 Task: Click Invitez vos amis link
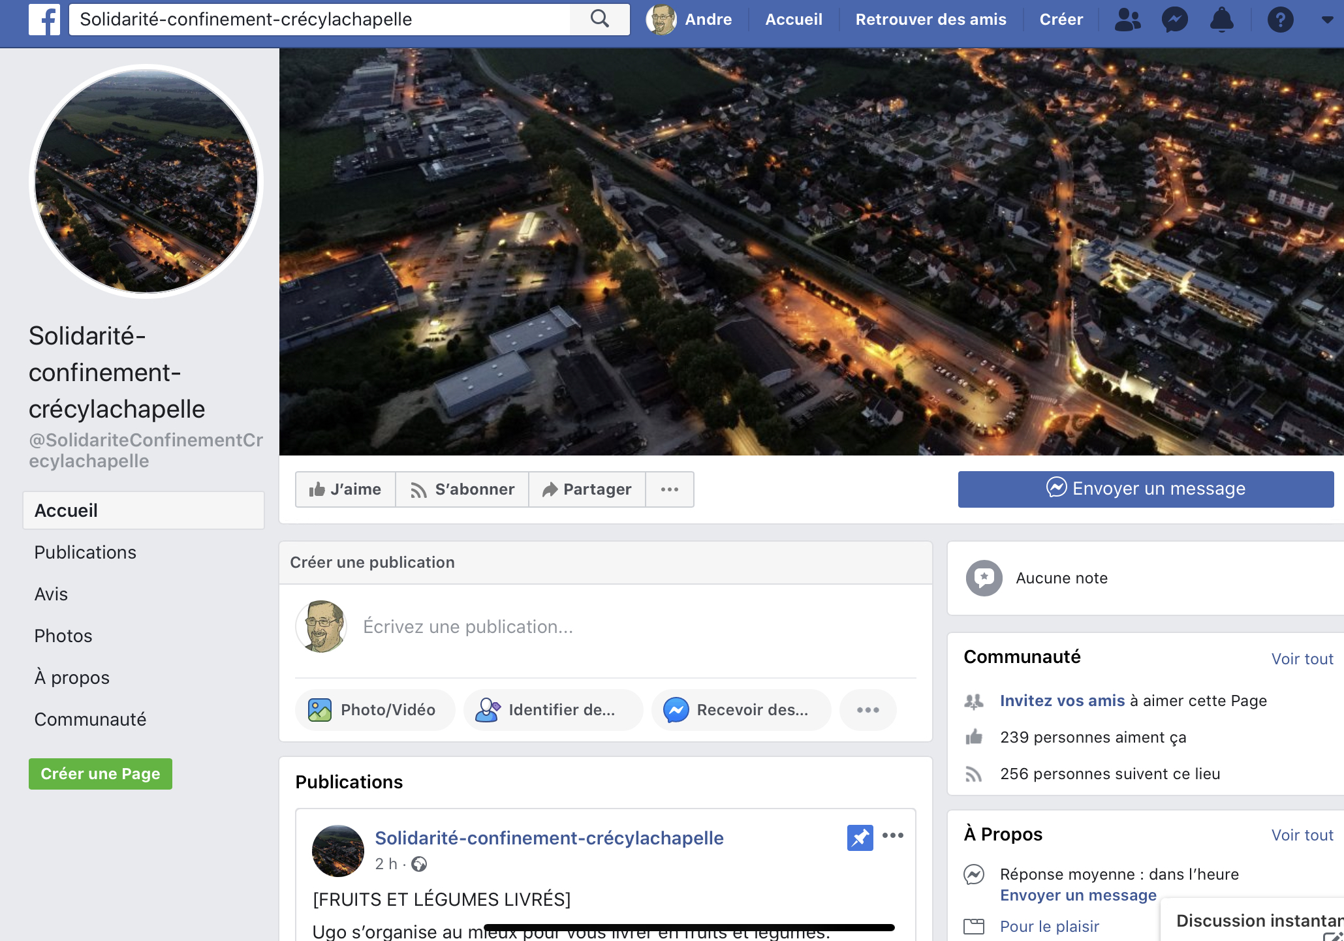tap(1062, 701)
